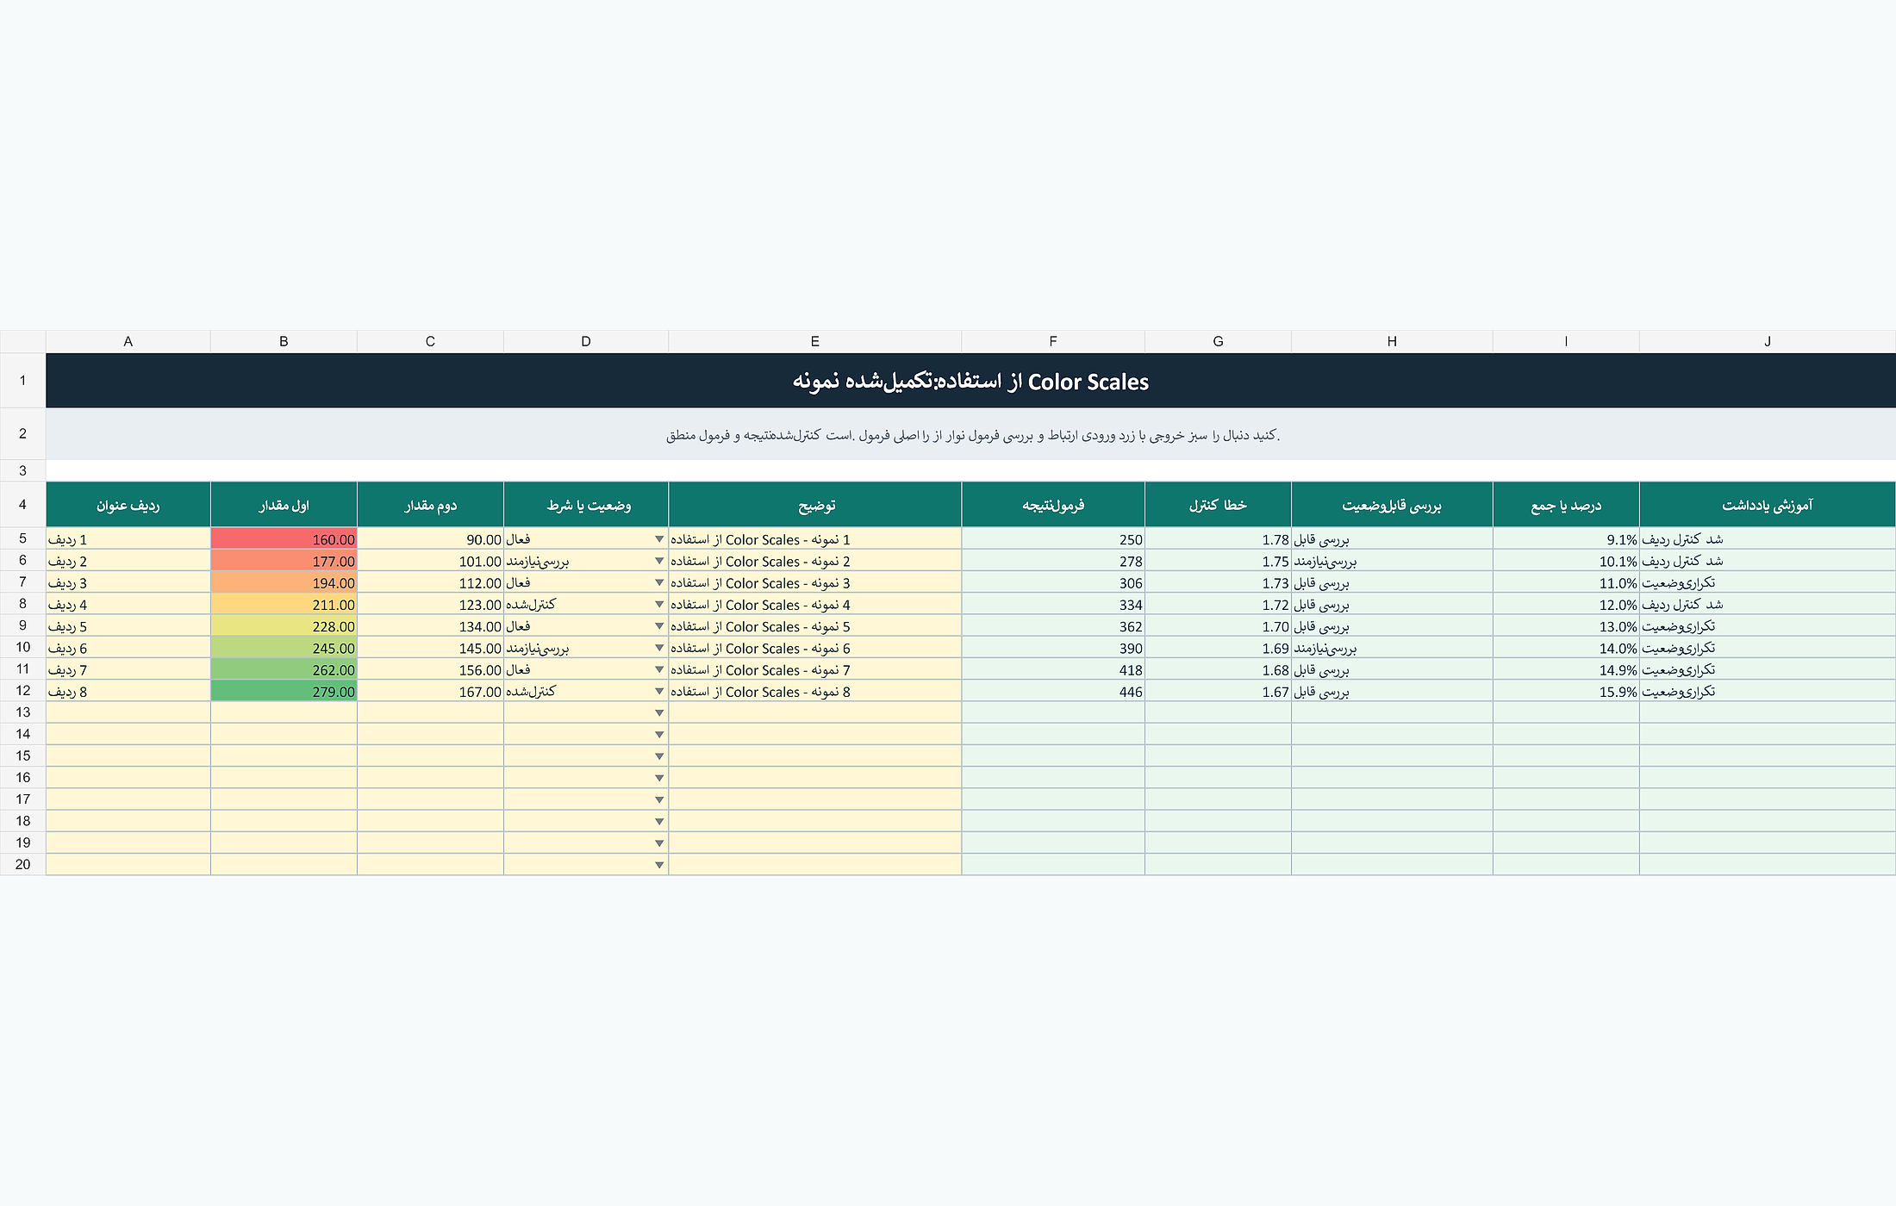Select the orange cell with 194.00
This screenshot has width=1896, height=1206.
[x=284, y=583]
